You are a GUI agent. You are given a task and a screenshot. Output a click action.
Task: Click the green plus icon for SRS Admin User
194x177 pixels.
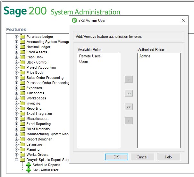click(29, 170)
